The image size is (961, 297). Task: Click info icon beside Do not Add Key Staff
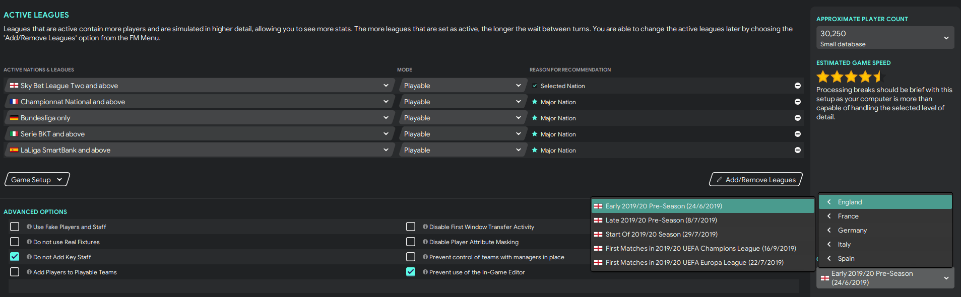coord(29,257)
